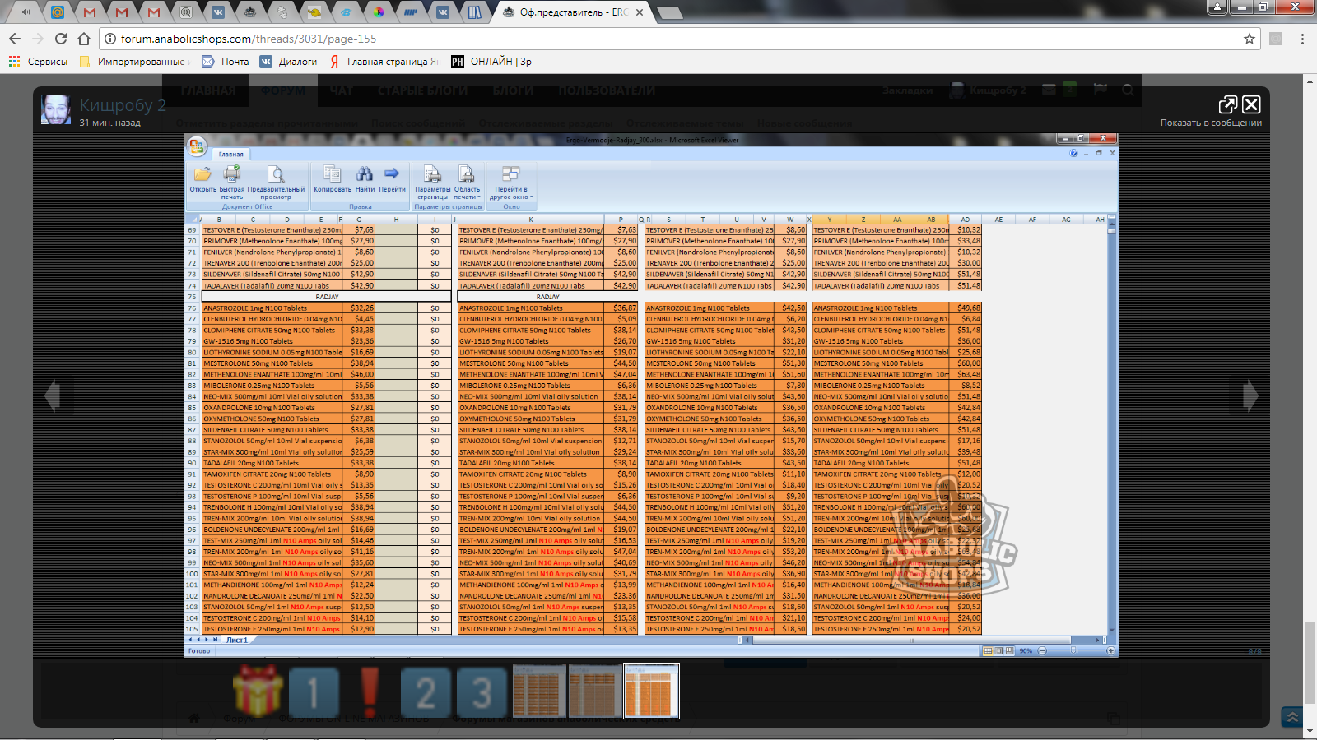Select the currently highlighted spreadsheet thumbnail
This screenshot has height=740, width=1317.
click(651, 691)
